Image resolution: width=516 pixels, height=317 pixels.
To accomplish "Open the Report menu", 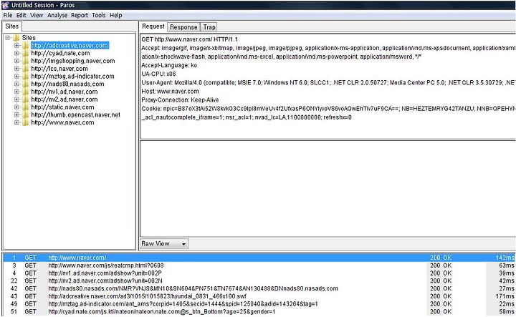I will (x=80, y=15).
